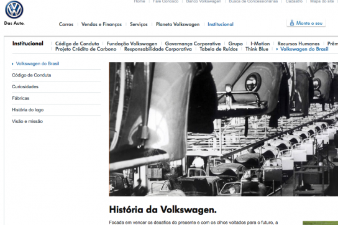Select the Institucional main menu item
The height and width of the screenshot is (225, 338).
pyautogui.click(x=221, y=24)
